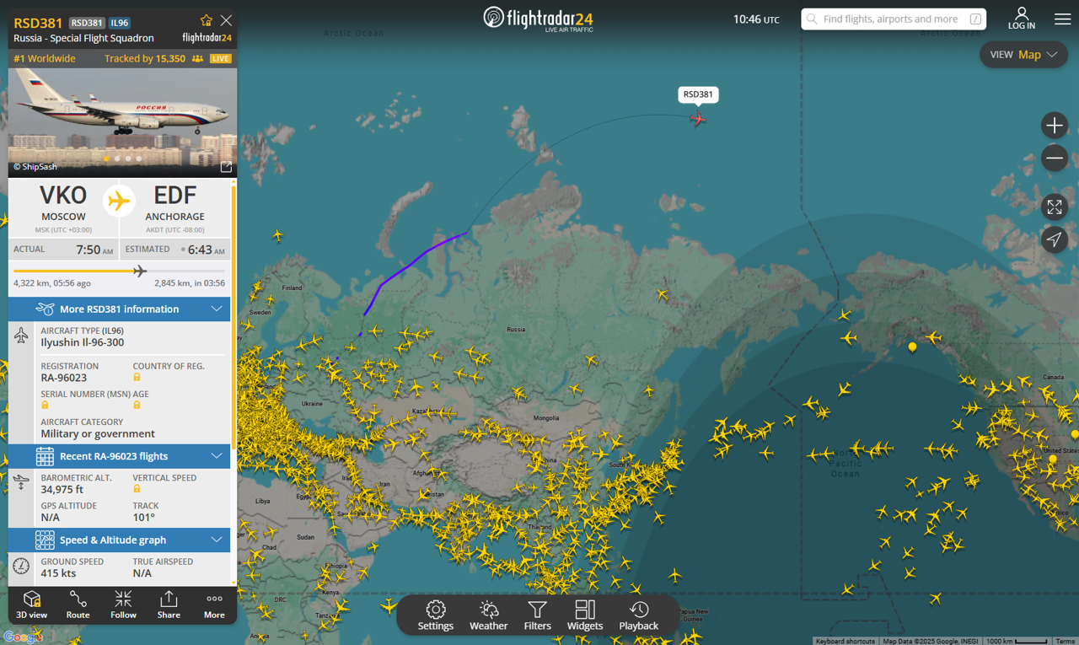Zoom in on the map

point(1055,126)
